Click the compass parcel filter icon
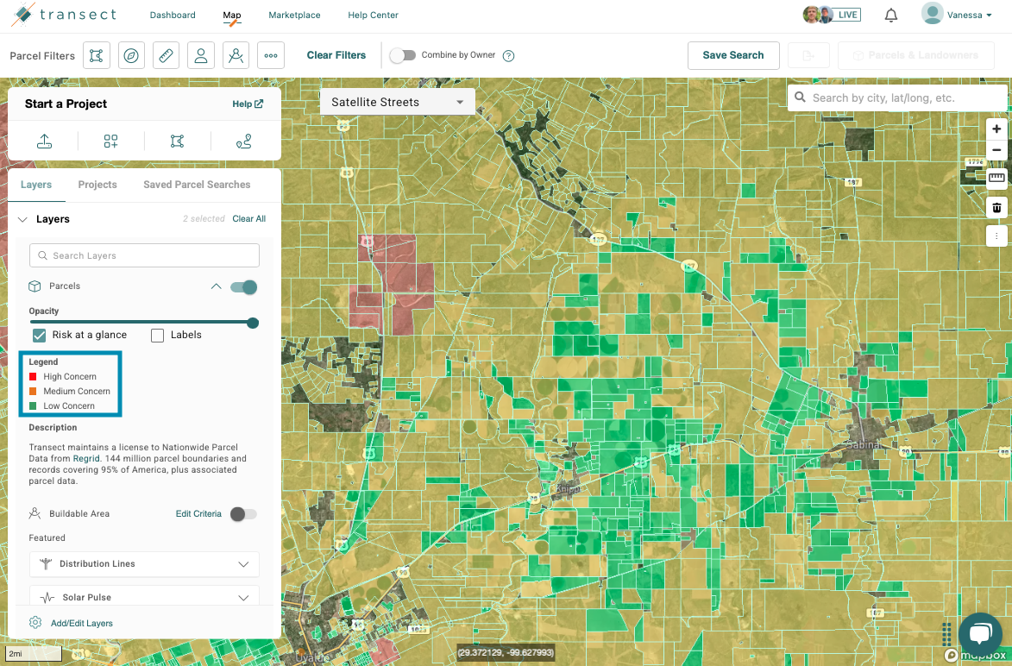The image size is (1012, 666). point(131,55)
